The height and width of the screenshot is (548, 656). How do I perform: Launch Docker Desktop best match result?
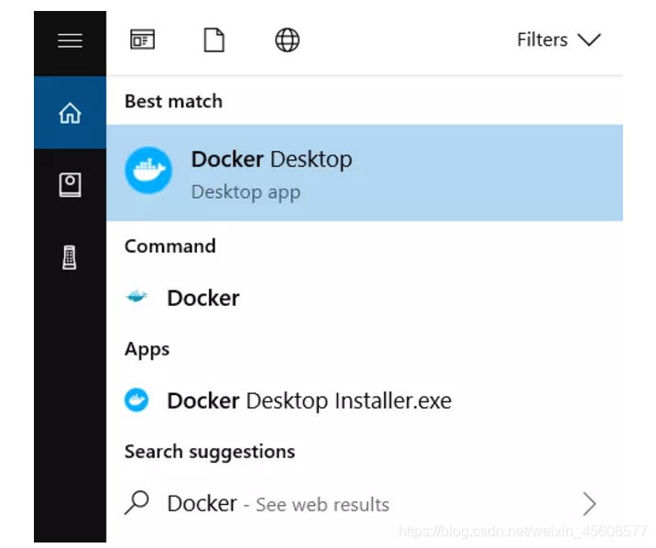coord(365,173)
